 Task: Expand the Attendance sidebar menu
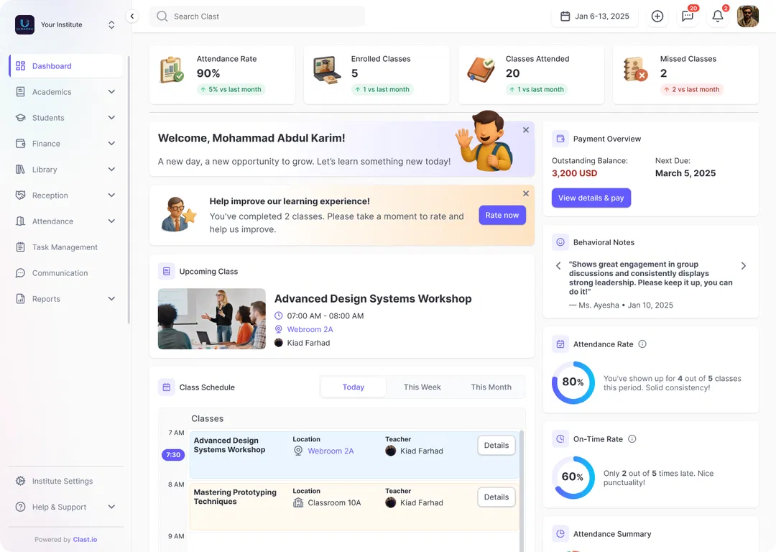pyautogui.click(x=111, y=221)
